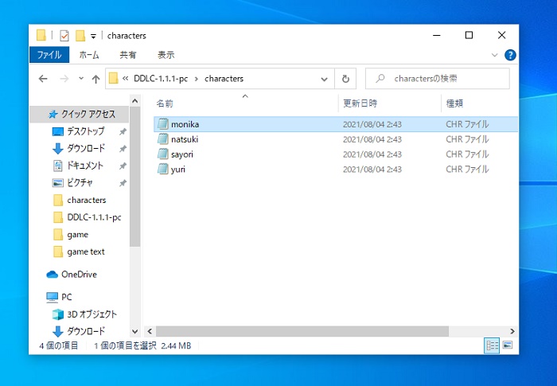Screen dimensions: 557x386
Task: Click the monika file icon
Action: click(162, 124)
